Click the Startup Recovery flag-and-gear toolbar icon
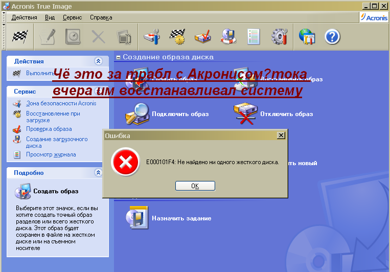390x272 pixels. tap(177, 37)
